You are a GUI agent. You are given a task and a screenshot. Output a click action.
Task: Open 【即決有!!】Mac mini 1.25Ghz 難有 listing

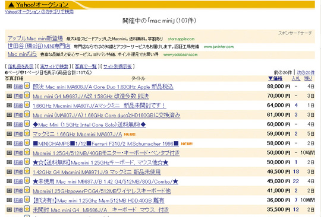point(99,200)
